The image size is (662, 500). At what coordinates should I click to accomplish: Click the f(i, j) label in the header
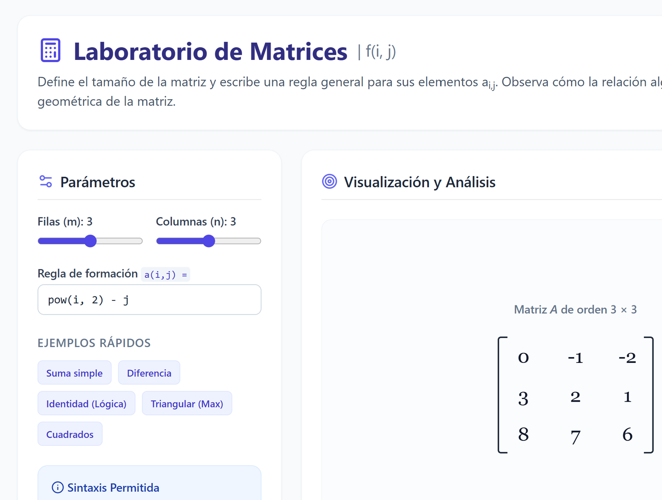click(x=379, y=51)
